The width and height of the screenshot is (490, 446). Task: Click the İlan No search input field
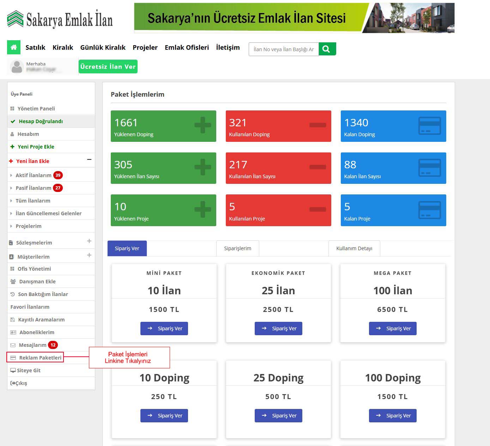click(283, 49)
